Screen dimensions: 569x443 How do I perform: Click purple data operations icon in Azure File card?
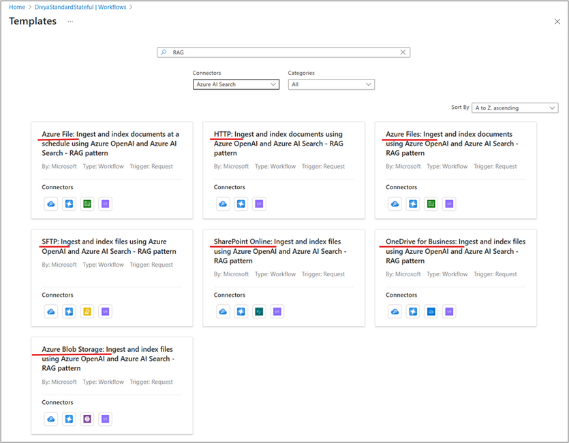(x=105, y=203)
